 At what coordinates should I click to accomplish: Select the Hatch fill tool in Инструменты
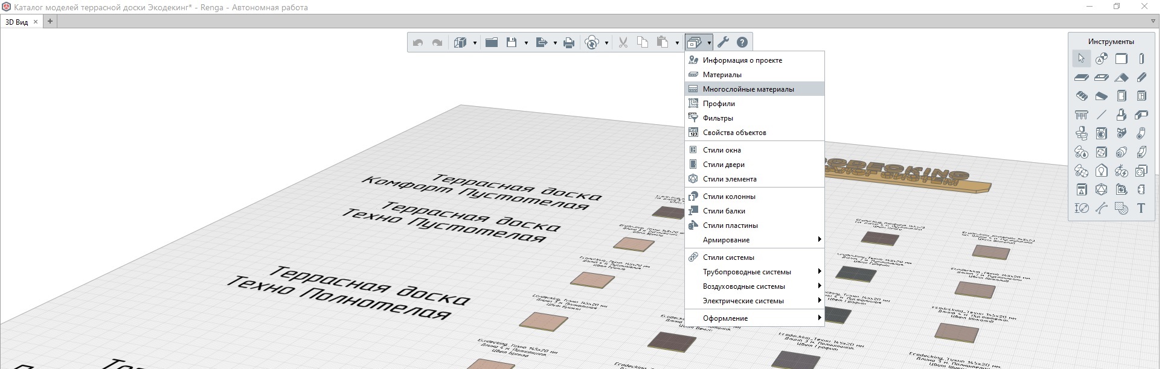click(1121, 208)
